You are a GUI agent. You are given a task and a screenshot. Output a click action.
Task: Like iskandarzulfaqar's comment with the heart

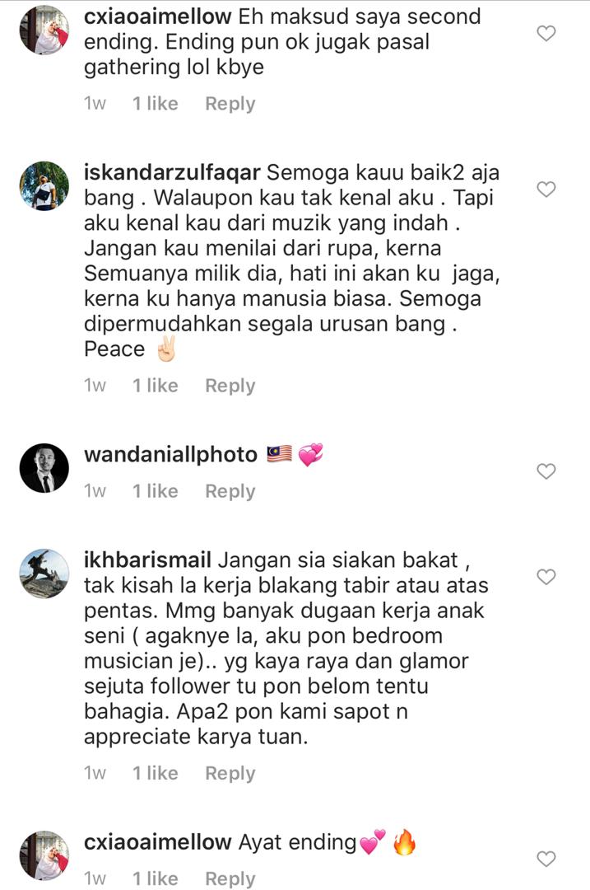(x=546, y=189)
